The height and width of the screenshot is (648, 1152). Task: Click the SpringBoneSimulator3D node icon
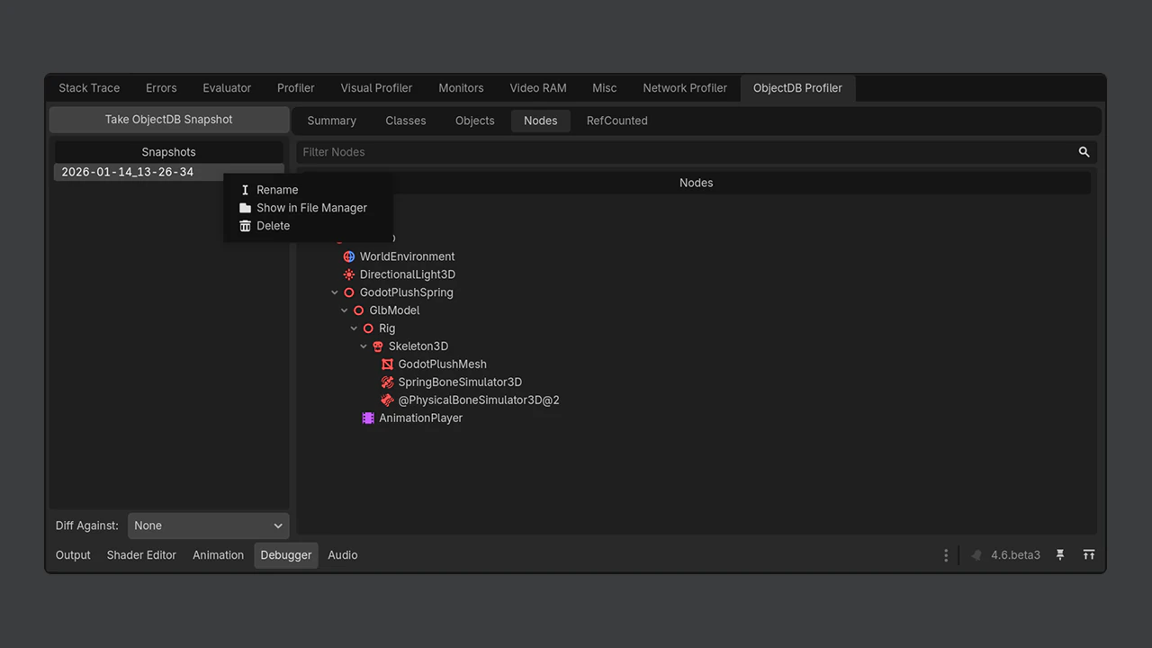click(x=387, y=382)
